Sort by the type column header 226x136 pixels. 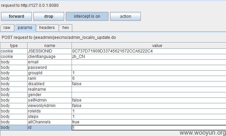(14, 46)
